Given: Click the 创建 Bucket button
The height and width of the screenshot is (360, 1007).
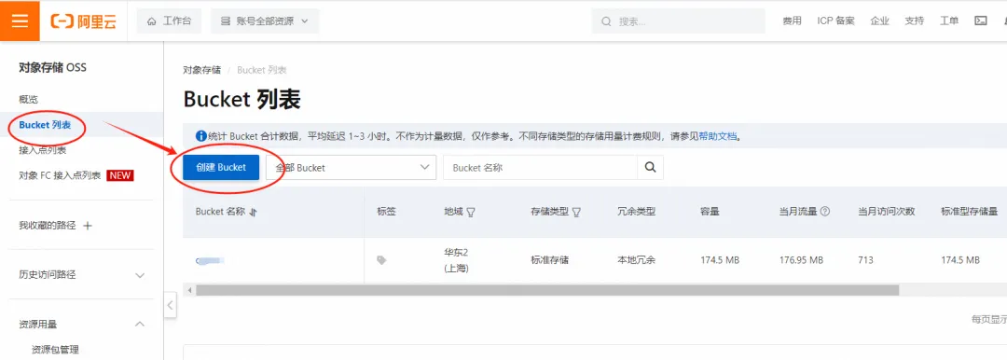Looking at the screenshot, I should point(221,167).
